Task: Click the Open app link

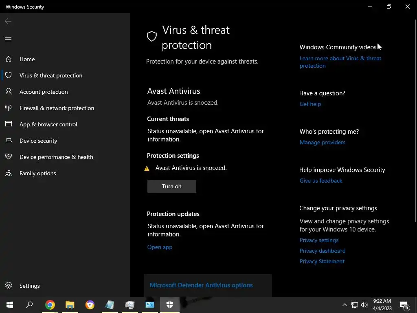Action: click(x=160, y=247)
